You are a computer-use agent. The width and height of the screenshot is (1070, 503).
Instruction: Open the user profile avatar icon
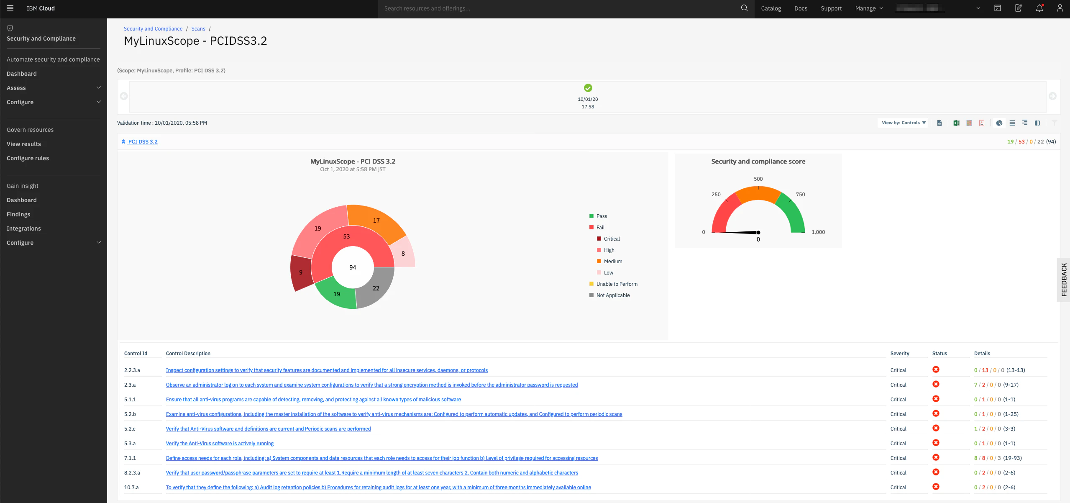click(x=1060, y=8)
